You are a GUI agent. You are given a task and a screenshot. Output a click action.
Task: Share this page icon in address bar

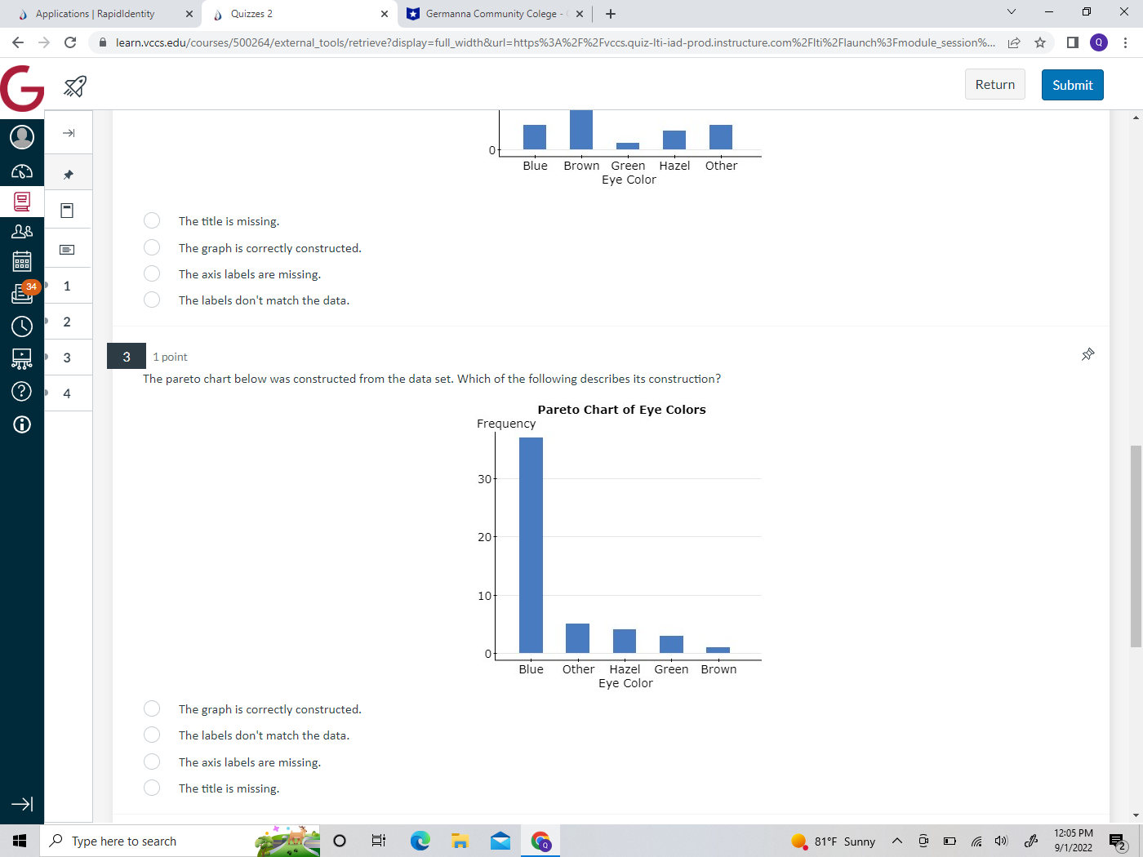coord(1014,42)
